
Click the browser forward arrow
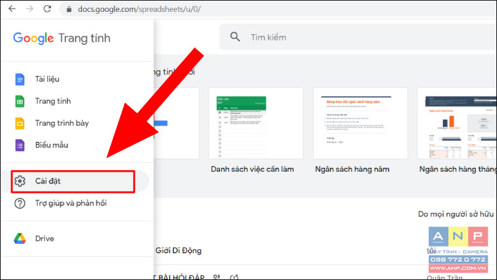pos(29,9)
